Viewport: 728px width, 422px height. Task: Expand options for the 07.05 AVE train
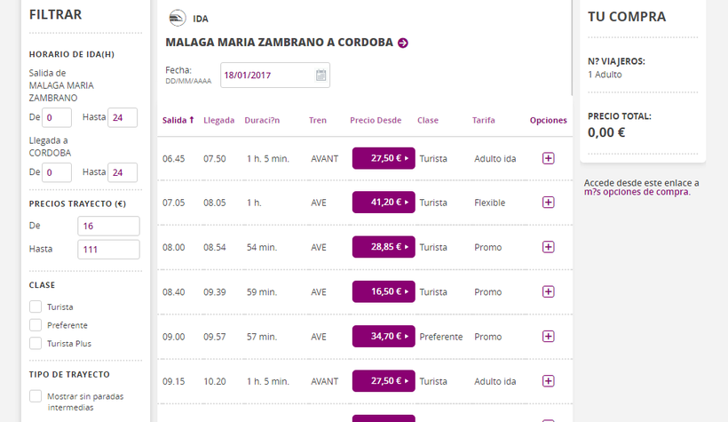548,203
